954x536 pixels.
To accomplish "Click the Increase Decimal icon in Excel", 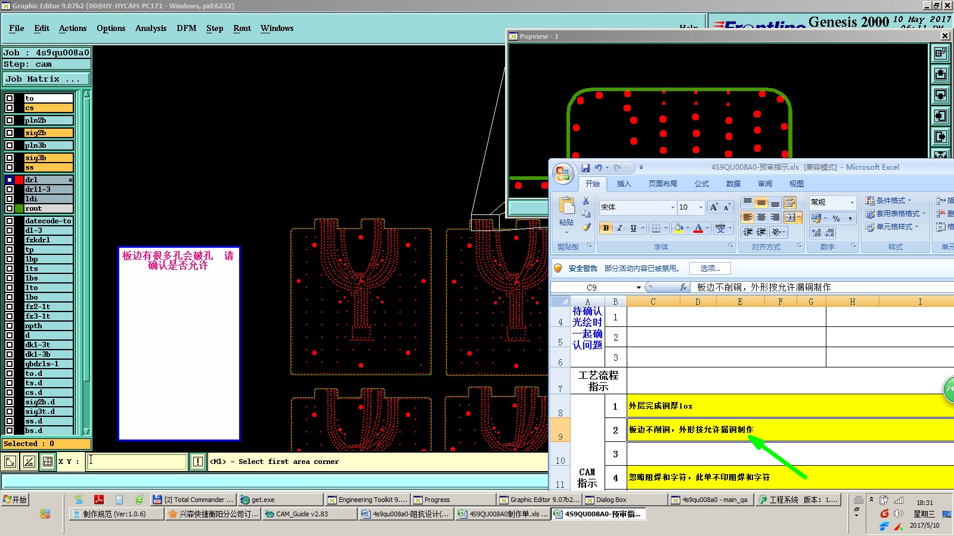I will click(x=816, y=233).
